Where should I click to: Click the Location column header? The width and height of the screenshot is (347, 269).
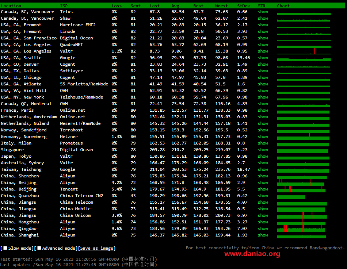11,6
